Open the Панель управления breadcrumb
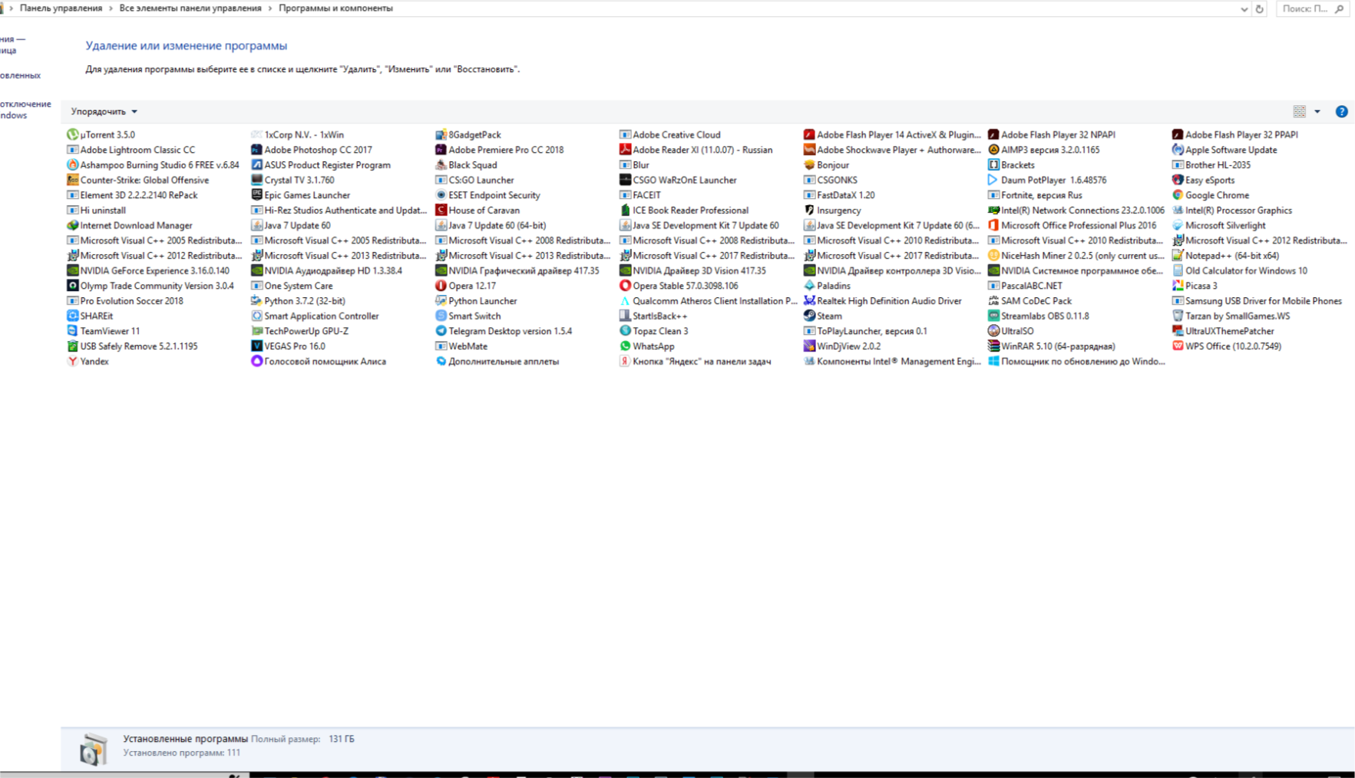This screenshot has width=1355, height=778. 61,8
